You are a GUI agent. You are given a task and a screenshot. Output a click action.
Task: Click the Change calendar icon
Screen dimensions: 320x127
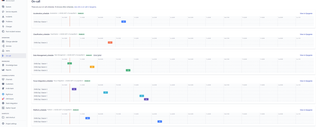pyautogui.click(x=3, y=41)
